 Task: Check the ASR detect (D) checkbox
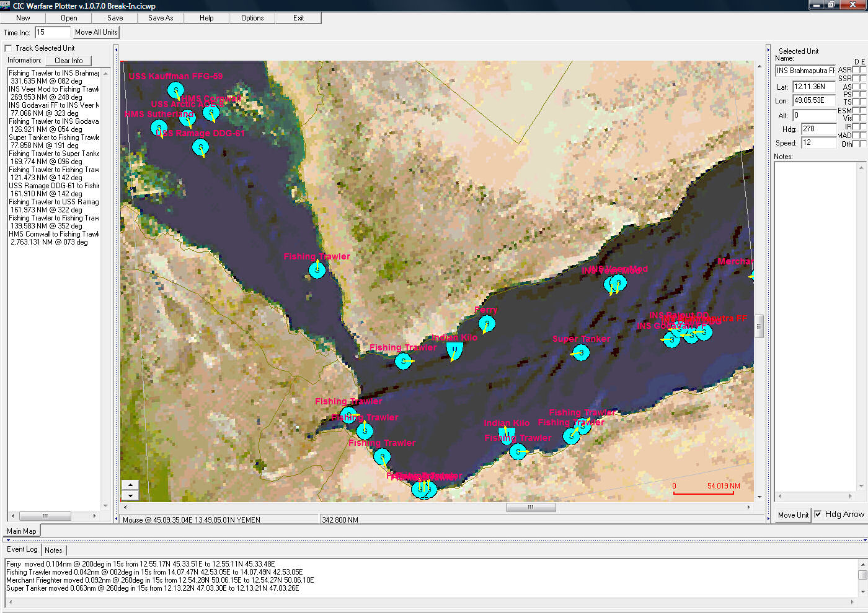(856, 70)
